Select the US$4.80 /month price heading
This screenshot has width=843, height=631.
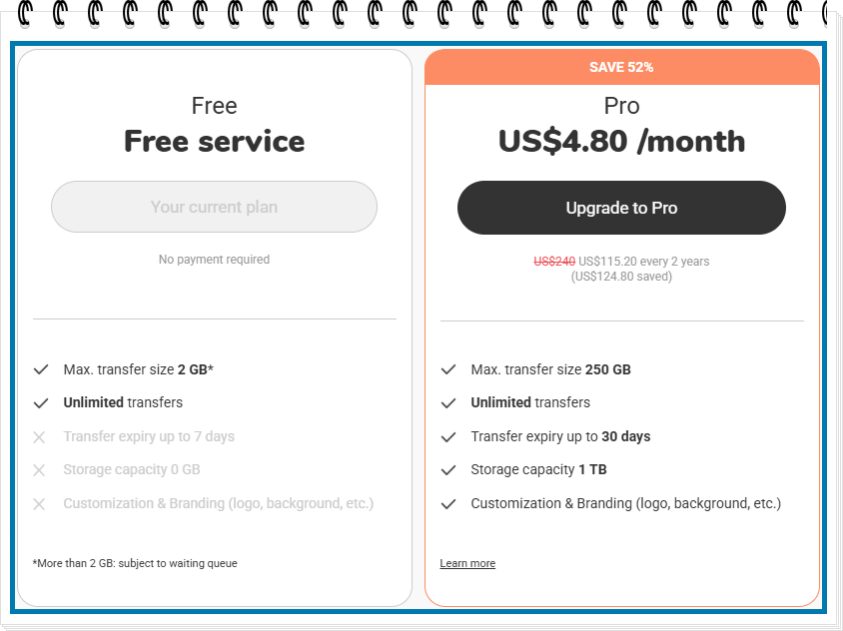[x=621, y=142]
